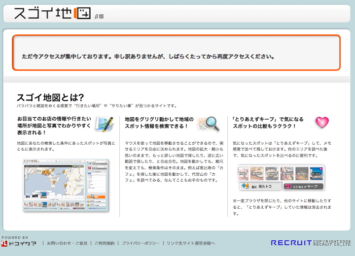Image resolution: width=355 pixels, height=256 pixels.
Task: Click the map application screenshot thumbnail
Action: (x=66, y=186)
